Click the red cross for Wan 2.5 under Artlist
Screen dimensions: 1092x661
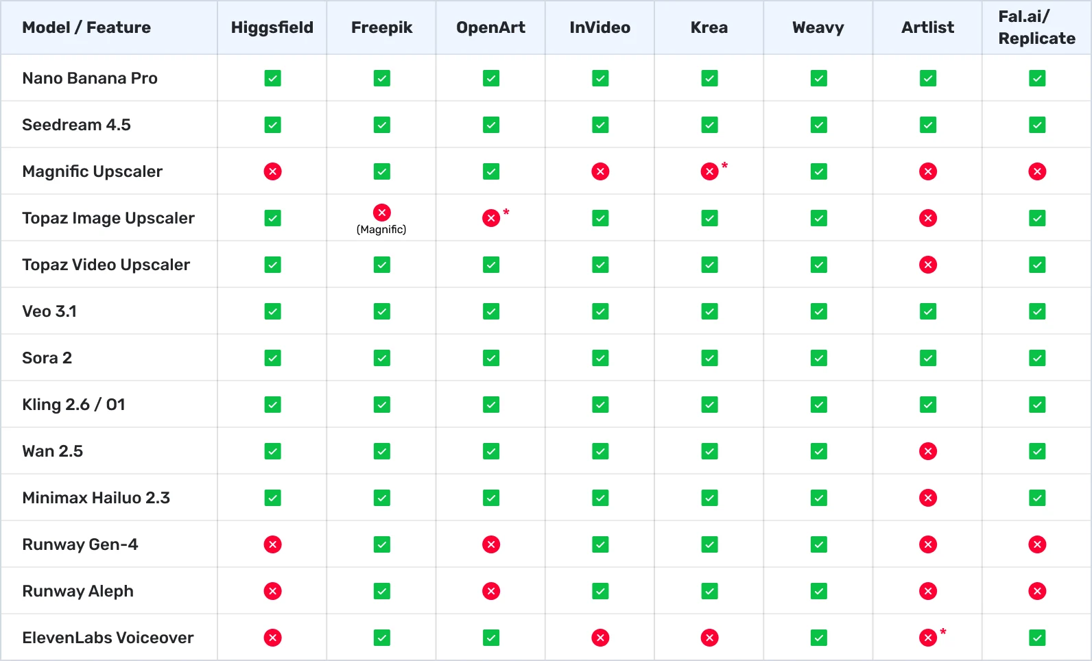pos(928,451)
